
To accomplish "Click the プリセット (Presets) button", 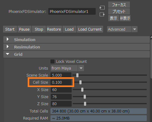I will pyautogui.click(x=119, y=11).
